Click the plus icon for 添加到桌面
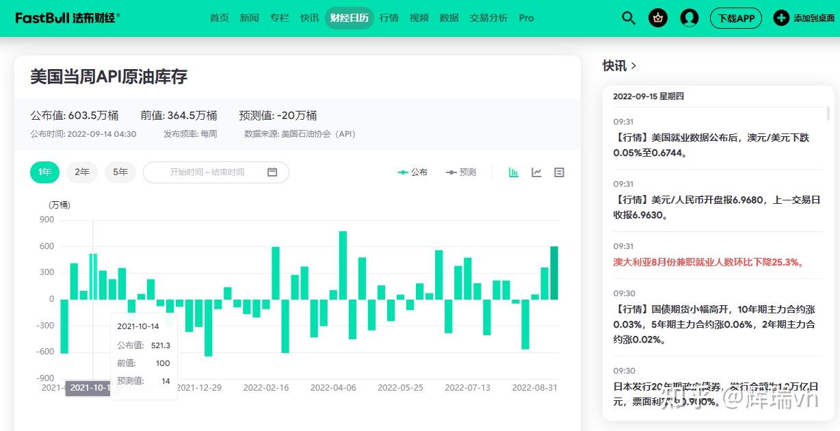This screenshot has height=431, width=840. 781,18
